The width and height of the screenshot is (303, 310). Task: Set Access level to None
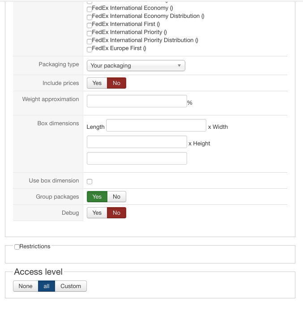click(x=26, y=286)
